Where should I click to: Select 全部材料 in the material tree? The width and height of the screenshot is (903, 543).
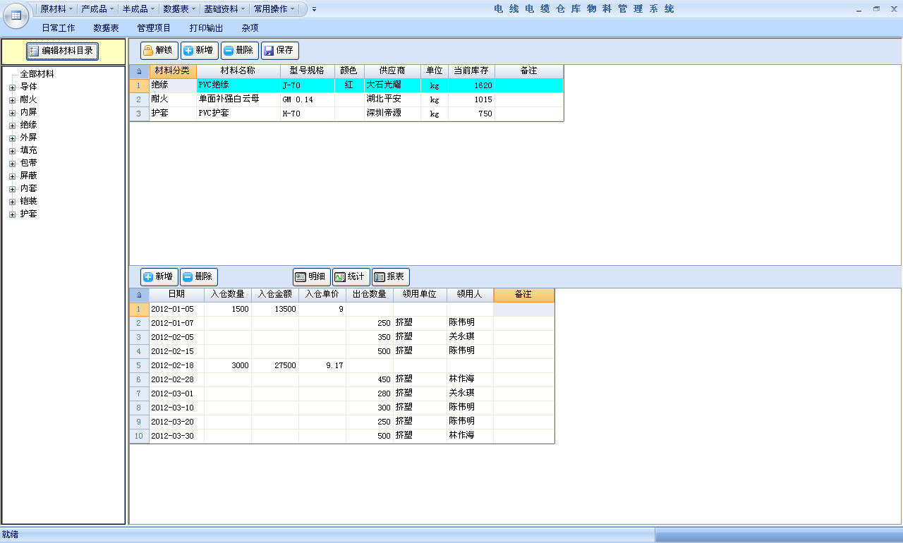37,74
